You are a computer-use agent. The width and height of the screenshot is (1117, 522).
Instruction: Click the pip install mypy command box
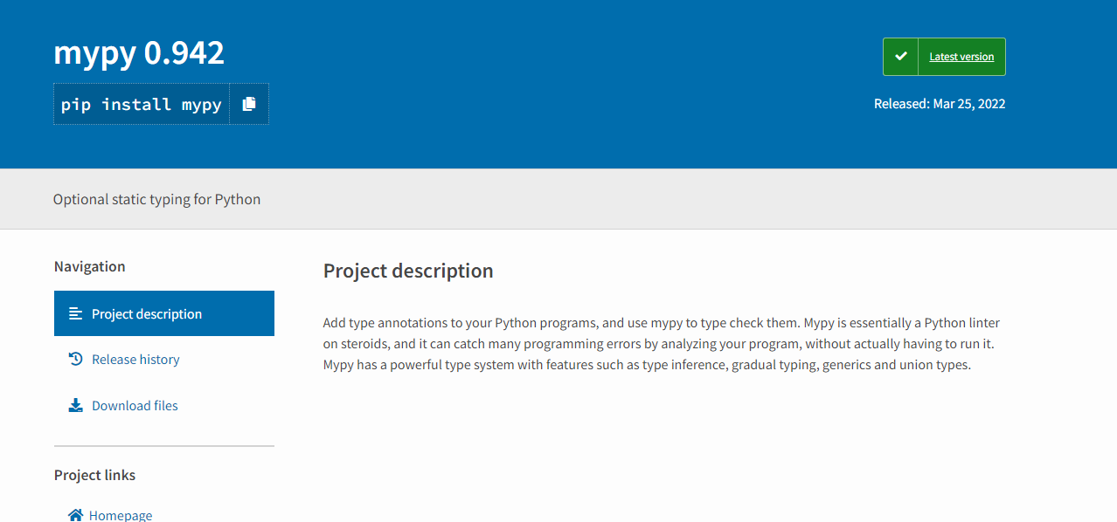[140, 103]
